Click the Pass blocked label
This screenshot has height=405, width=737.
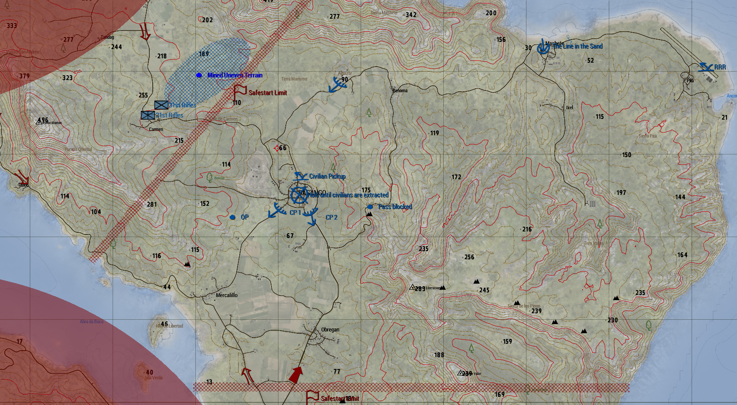pyautogui.click(x=395, y=207)
